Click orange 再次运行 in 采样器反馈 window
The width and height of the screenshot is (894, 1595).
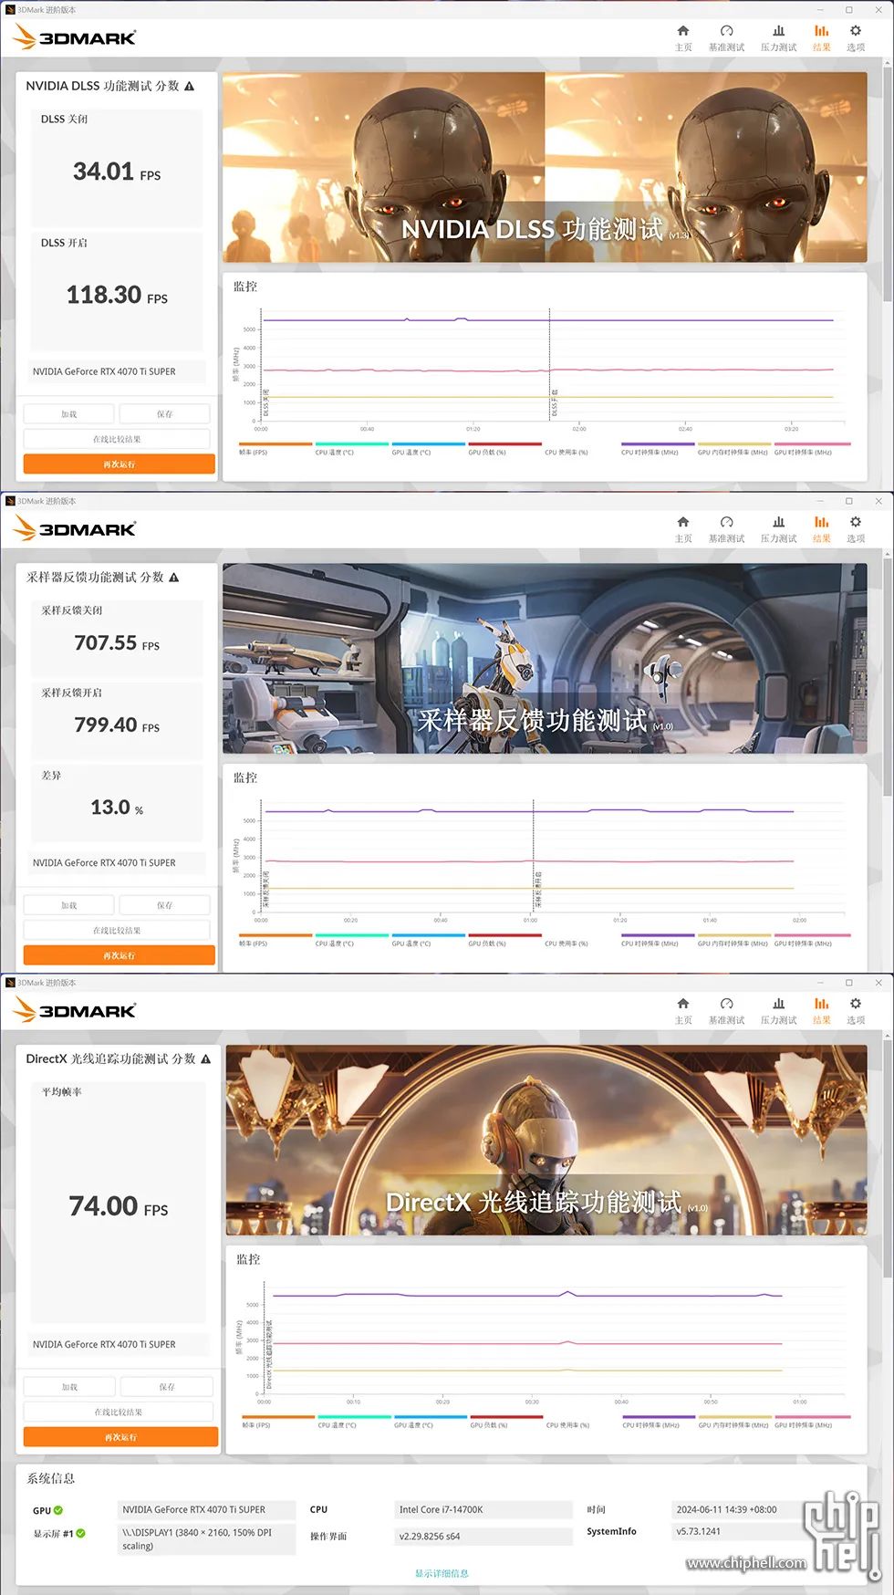pyautogui.click(x=119, y=955)
